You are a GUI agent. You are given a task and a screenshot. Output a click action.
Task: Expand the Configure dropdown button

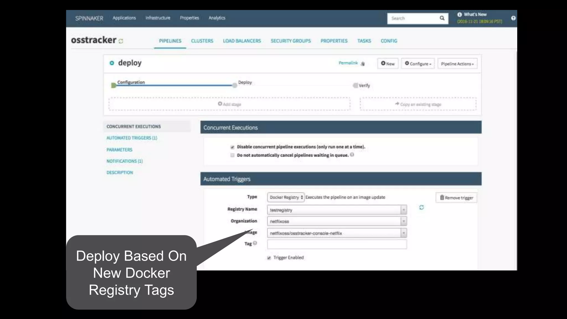(418, 64)
